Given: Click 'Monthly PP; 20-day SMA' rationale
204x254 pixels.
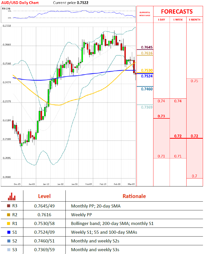Looking at the screenshot, I should coord(96,206).
